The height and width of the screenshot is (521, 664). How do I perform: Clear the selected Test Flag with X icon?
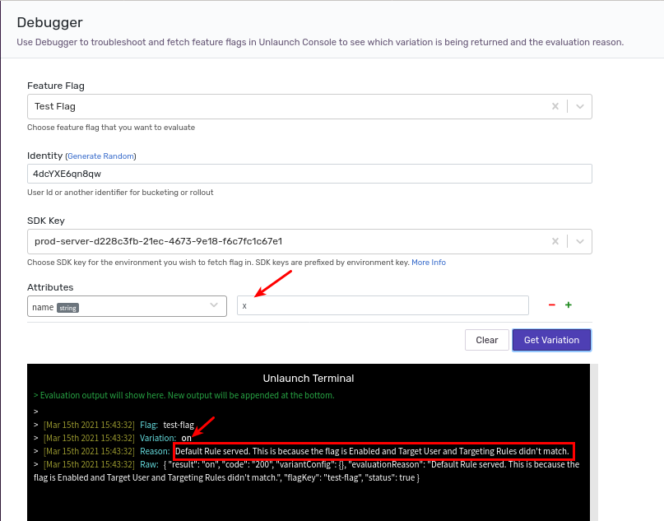[555, 106]
